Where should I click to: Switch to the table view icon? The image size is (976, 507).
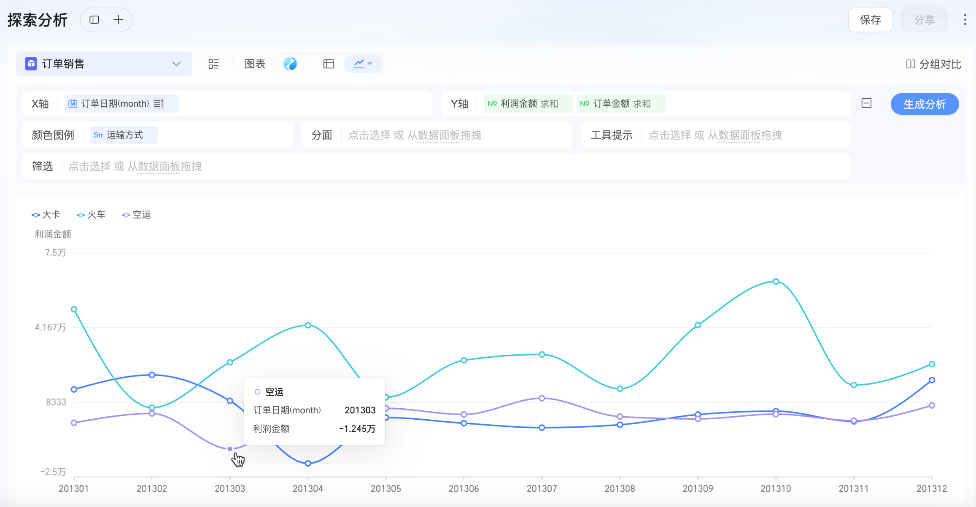click(x=329, y=64)
